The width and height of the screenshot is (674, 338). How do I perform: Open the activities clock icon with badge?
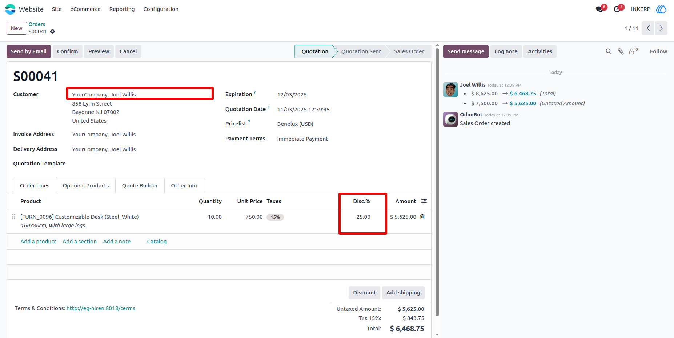coord(617,9)
